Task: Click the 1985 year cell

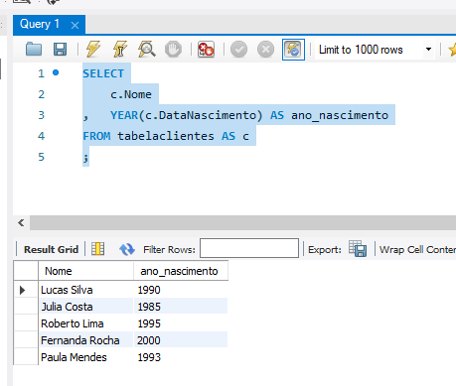Action: pyautogui.click(x=181, y=307)
